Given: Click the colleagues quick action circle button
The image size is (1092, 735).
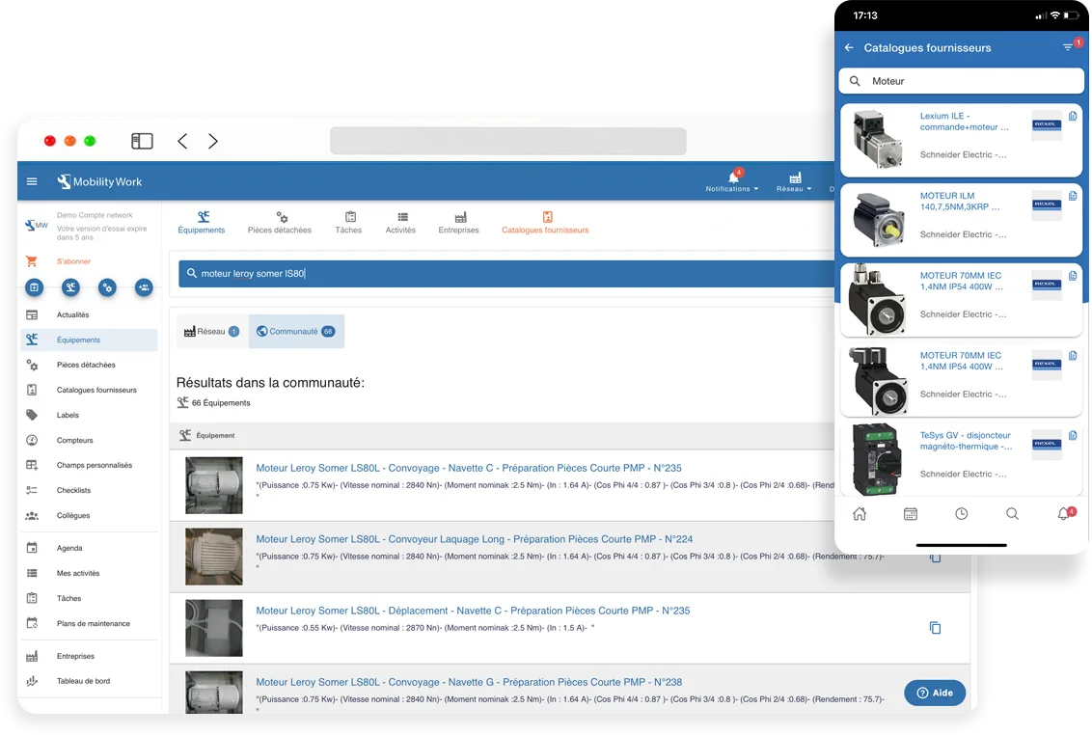Looking at the screenshot, I should tap(144, 287).
